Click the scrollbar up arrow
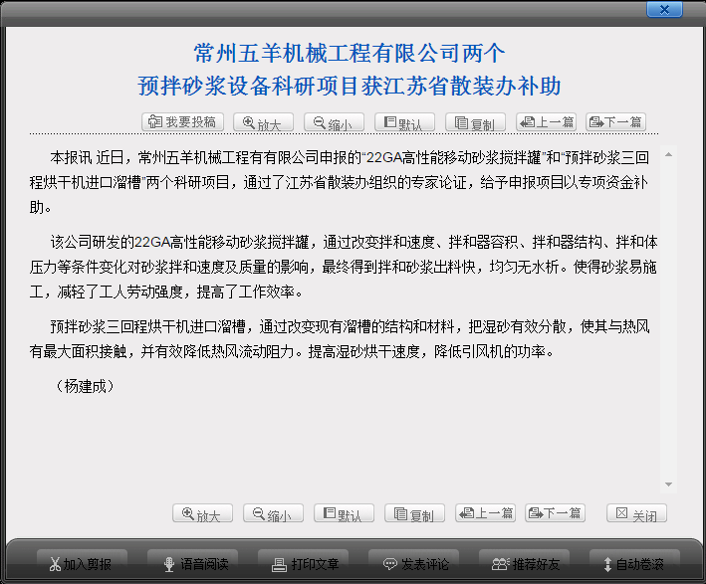This screenshot has height=584, width=706. pos(668,154)
